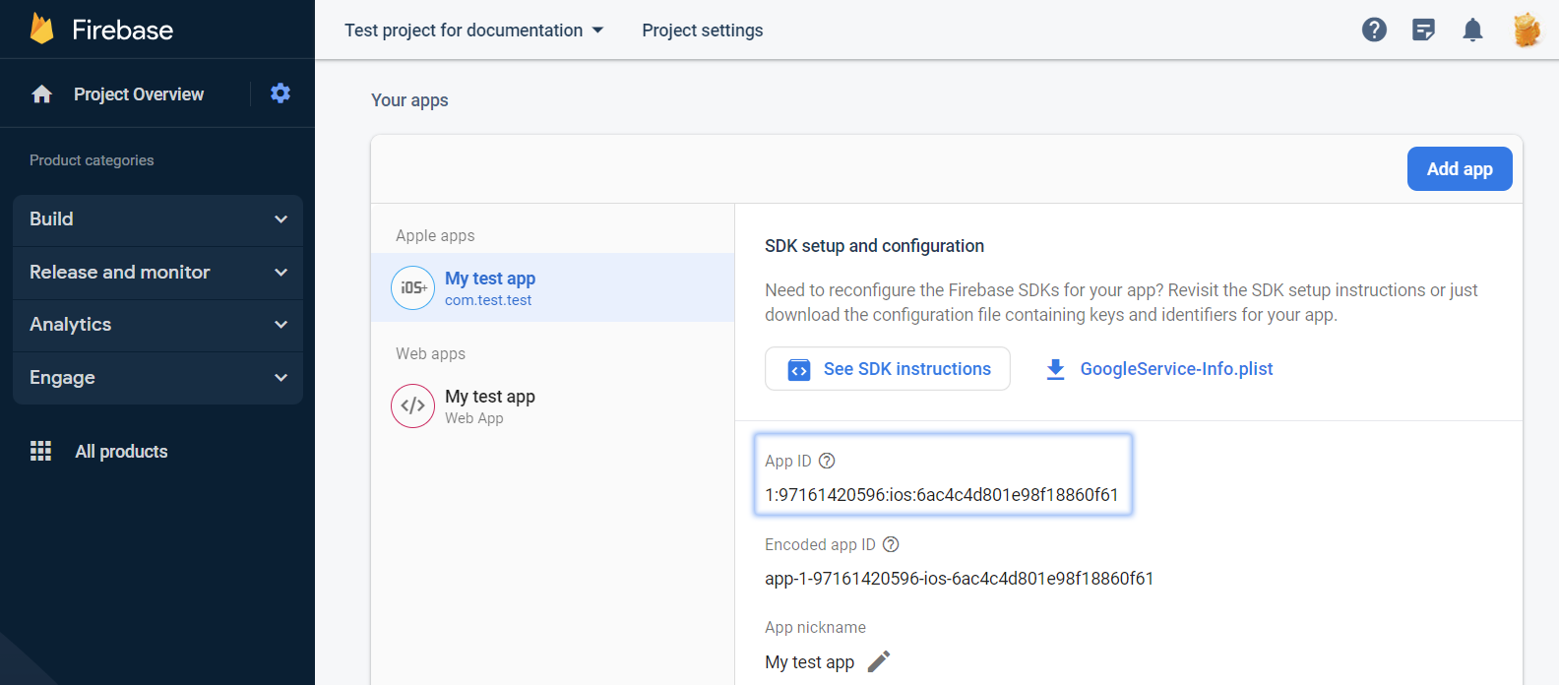This screenshot has height=685, width=1559.
Task: Click the App ID help tooltip icon
Action: click(827, 461)
